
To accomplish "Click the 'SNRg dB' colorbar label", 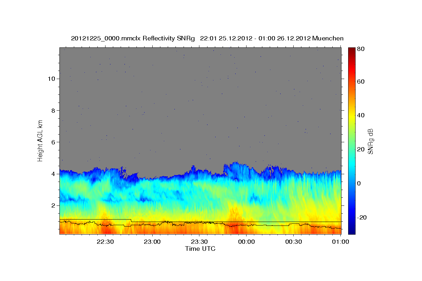I will (370, 141).
